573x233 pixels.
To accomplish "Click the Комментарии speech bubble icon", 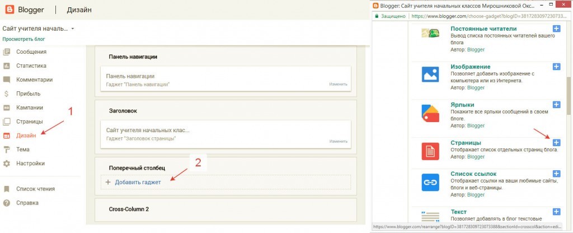I will tap(6, 80).
